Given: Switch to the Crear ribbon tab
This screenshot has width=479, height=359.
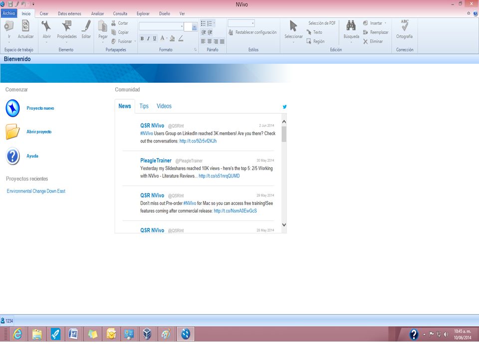Looking at the screenshot, I should (x=44, y=14).
